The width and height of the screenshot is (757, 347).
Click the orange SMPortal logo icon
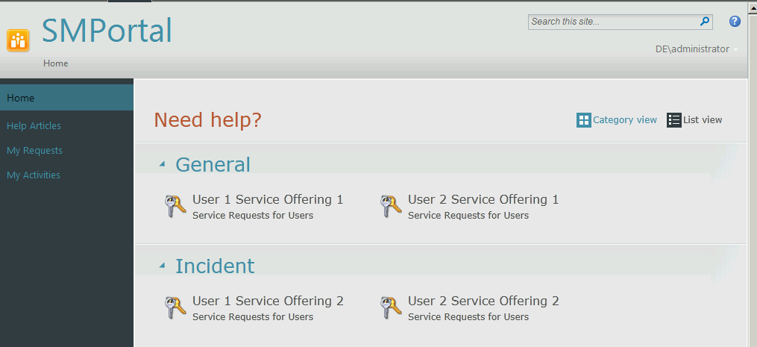(18, 40)
